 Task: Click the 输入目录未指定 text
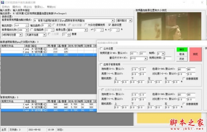[21, 10]
